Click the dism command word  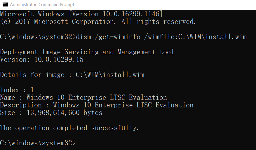tap(83, 37)
